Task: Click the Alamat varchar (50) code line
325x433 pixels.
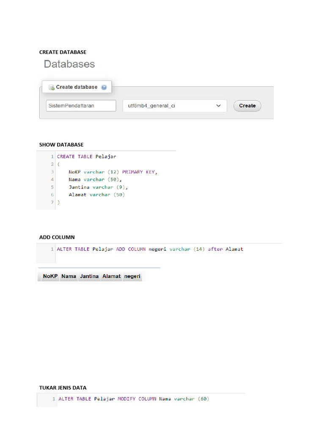Action: pos(96,195)
